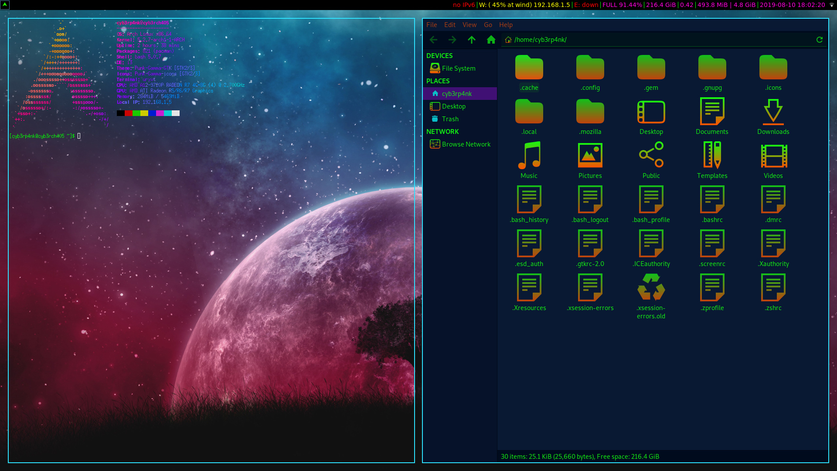Image resolution: width=837 pixels, height=471 pixels.
Task: Select the .bash_history file
Action: click(x=529, y=205)
